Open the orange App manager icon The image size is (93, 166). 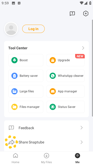(x=53, y=91)
